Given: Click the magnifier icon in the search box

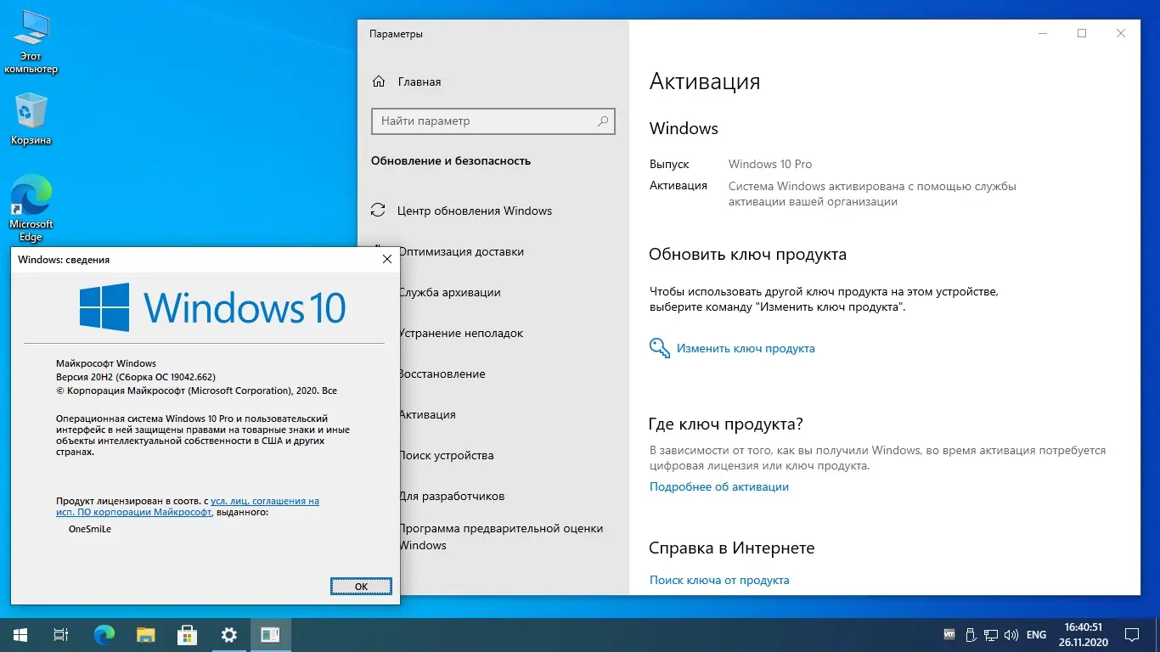Looking at the screenshot, I should 603,121.
